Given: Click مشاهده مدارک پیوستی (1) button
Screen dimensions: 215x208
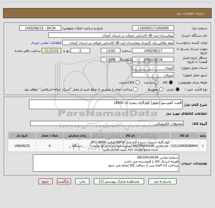Looking at the screenshot, I should (119, 181).
